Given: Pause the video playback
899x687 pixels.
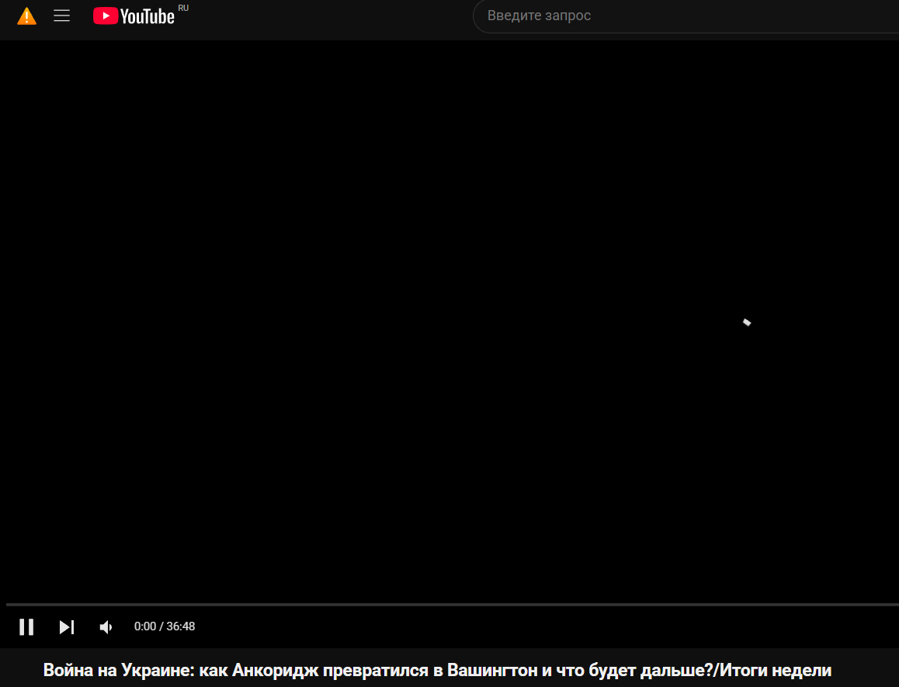Looking at the screenshot, I should [x=26, y=626].
